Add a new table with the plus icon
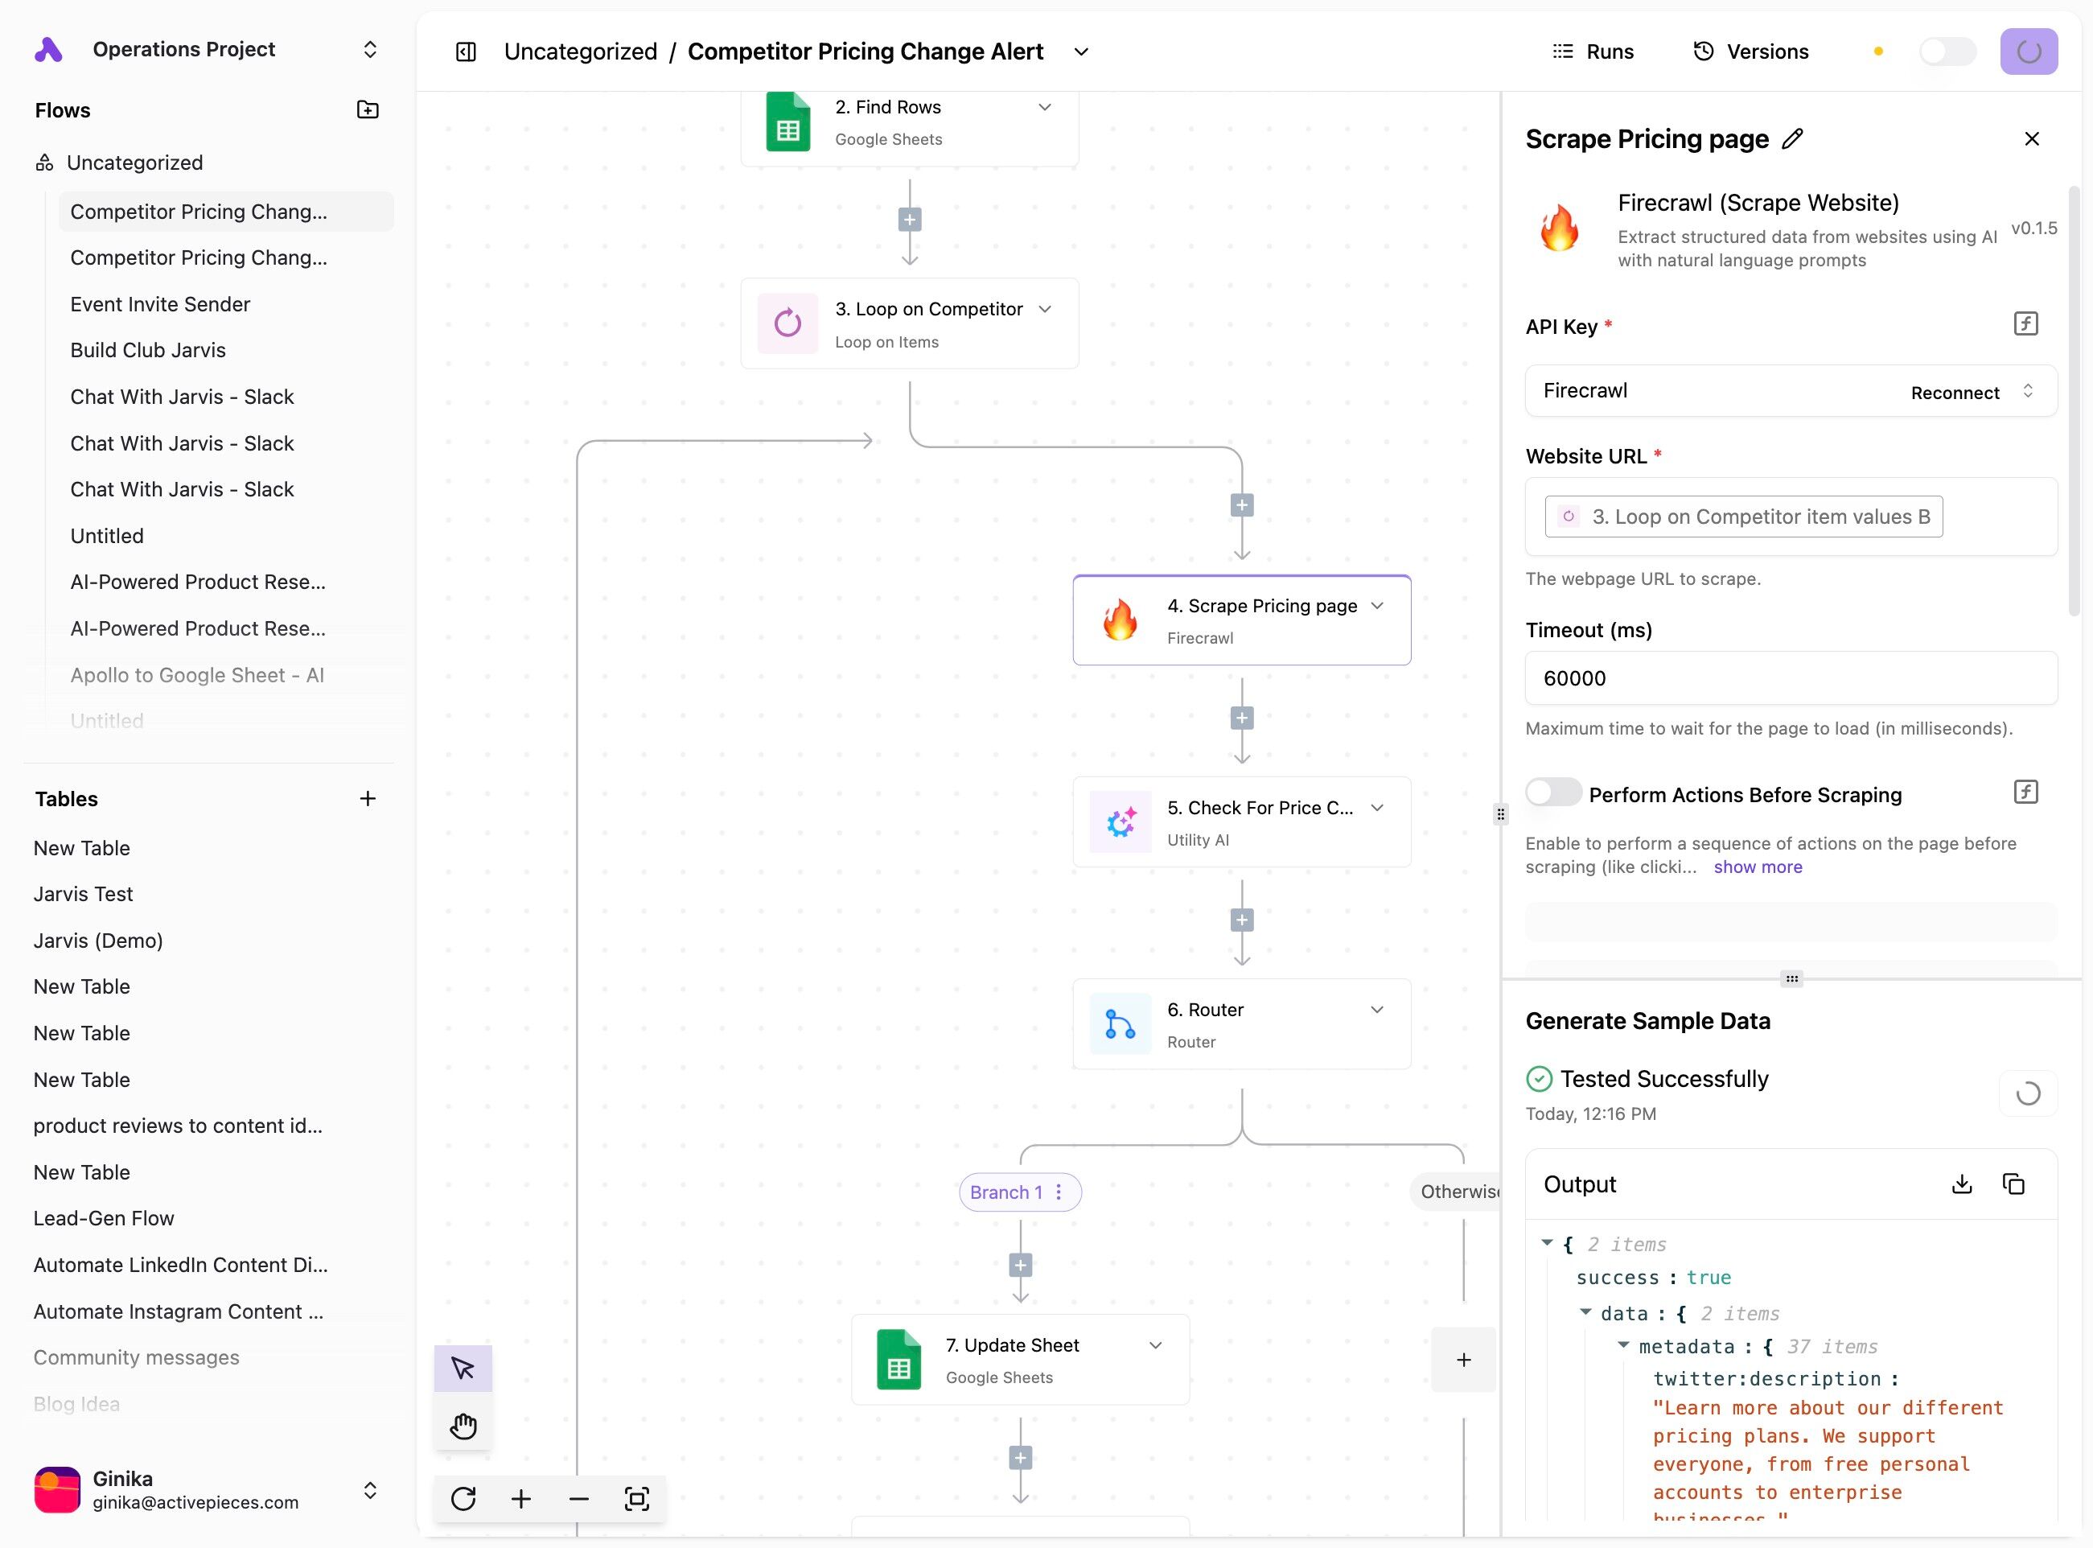This screenshot has height=1548, width=2093. click(368, 798)
